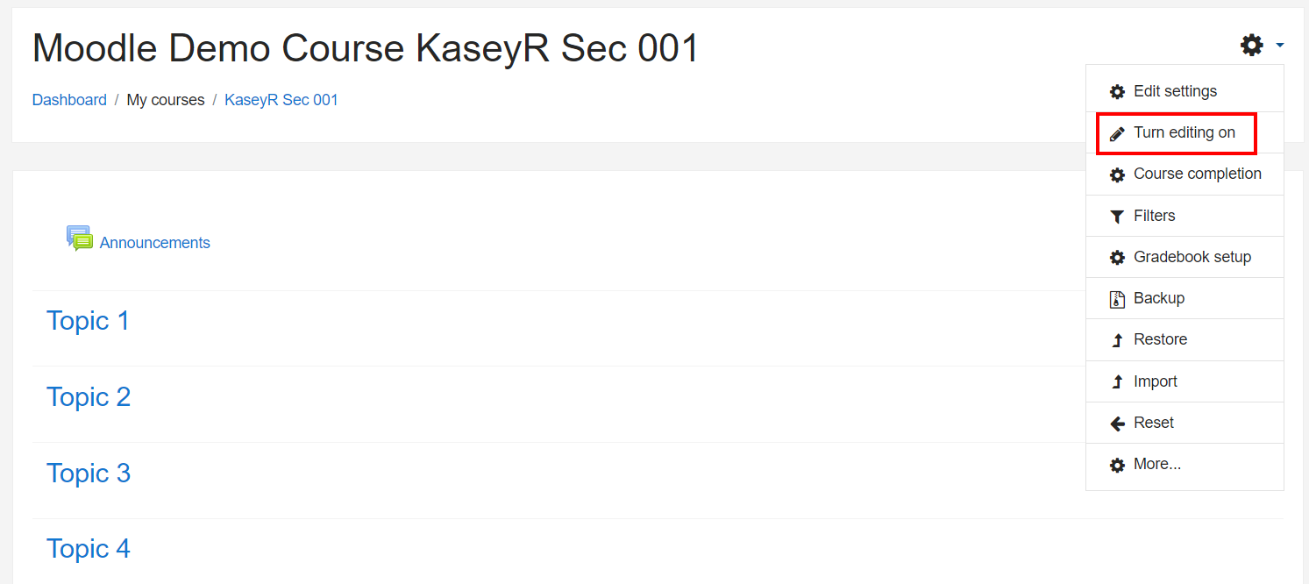Go to the Dashboard breadcrumb link
Viewport: 1309px width, 584px height.
(x=69, y=100)
